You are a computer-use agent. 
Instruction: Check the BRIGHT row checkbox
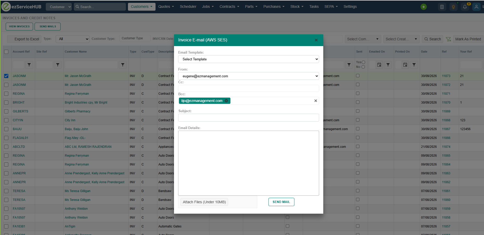click(x=6, y=103)
